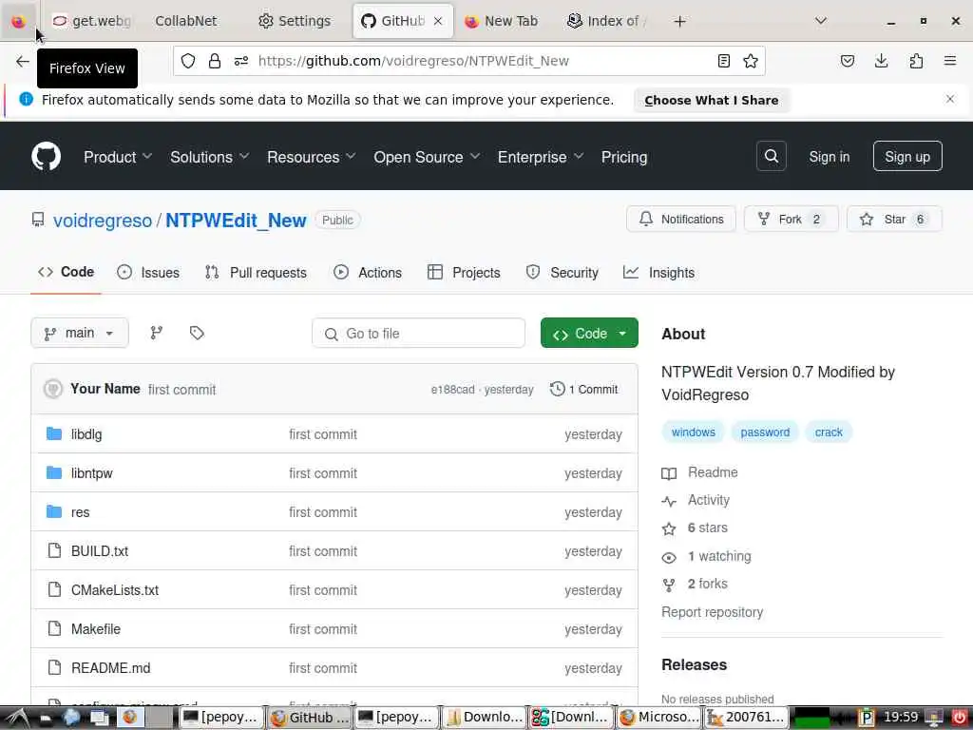View the 1 Commit history

click(584, 389)
